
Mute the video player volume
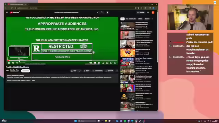(17, 63)
